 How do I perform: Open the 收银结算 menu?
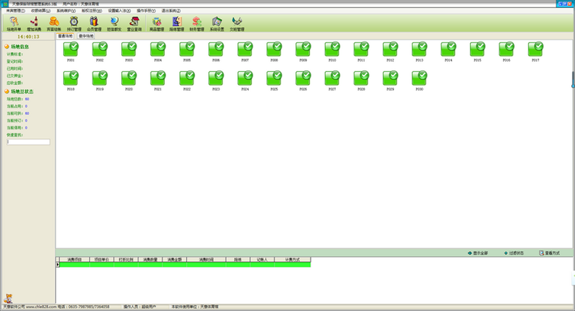tap(41, 11)
